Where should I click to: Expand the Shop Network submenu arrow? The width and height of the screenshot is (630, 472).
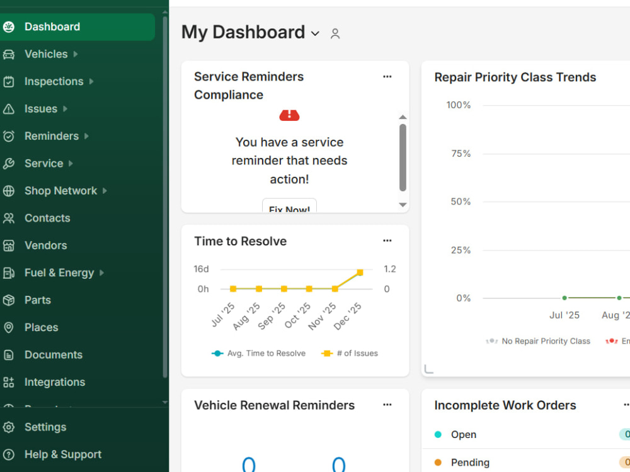(x=105, y=191)
